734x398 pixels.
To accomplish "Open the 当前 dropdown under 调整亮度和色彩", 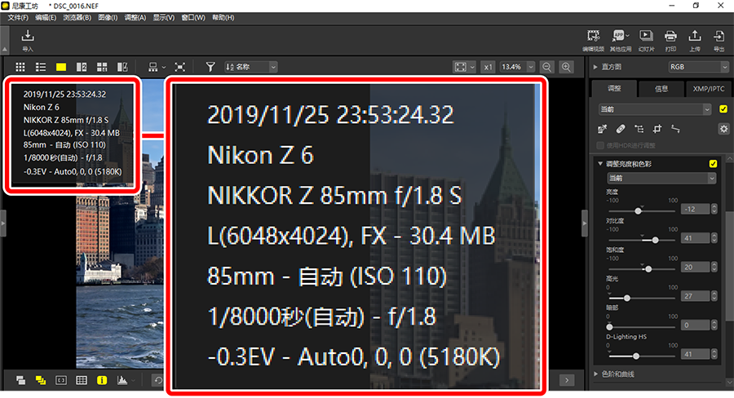I will coord(661,178).
